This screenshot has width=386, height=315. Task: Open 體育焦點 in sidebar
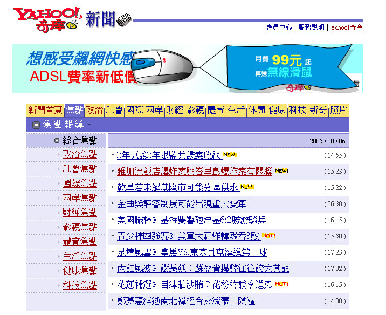(x=80, y=242)
